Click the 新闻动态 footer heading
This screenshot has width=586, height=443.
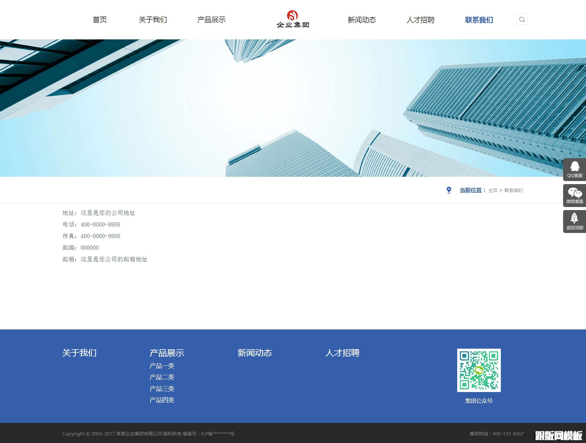[x=255, y=353]
